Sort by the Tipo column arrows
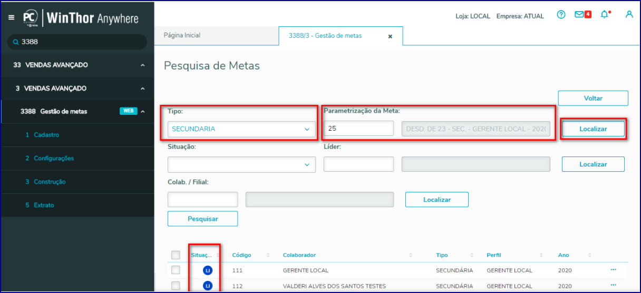 pos(471,255)
